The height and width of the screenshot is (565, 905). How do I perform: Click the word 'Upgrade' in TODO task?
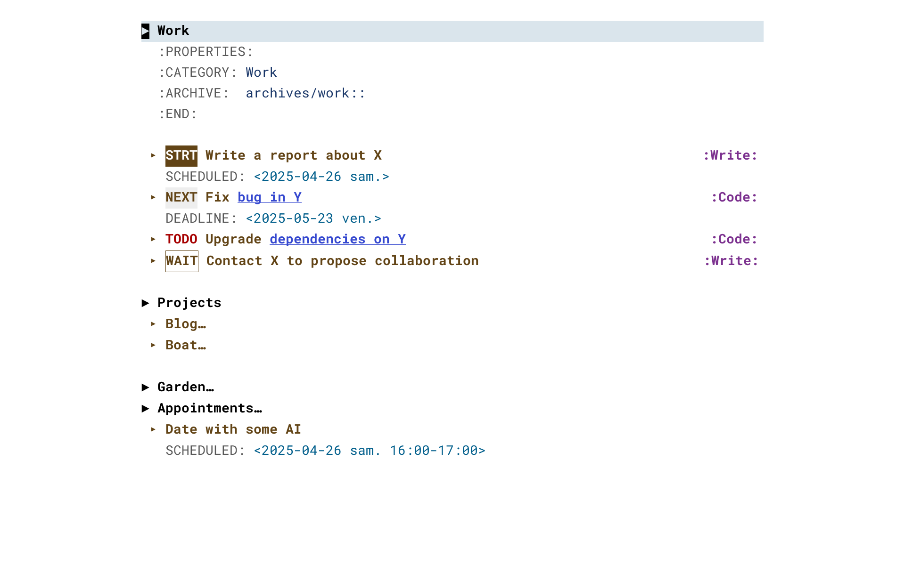point(233,240)
